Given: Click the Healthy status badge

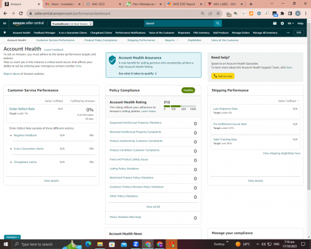Looking at the screenshot, I should (x=188, y=90).
